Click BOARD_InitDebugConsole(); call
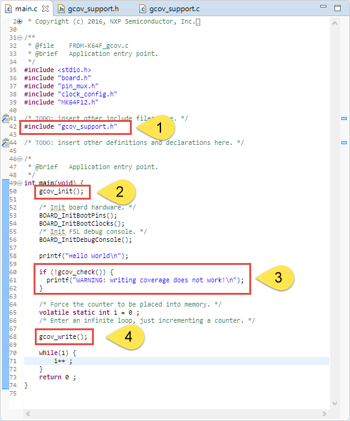350x421 pixels. [85, 240]
